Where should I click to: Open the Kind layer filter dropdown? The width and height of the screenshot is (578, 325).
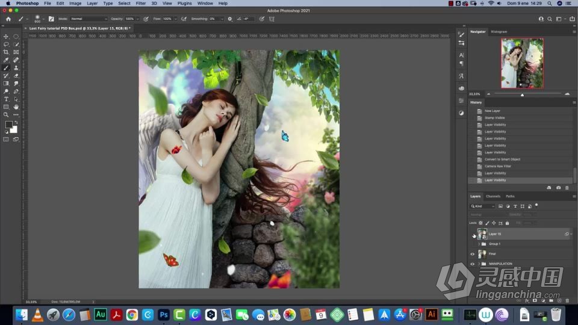coord(482,206)
